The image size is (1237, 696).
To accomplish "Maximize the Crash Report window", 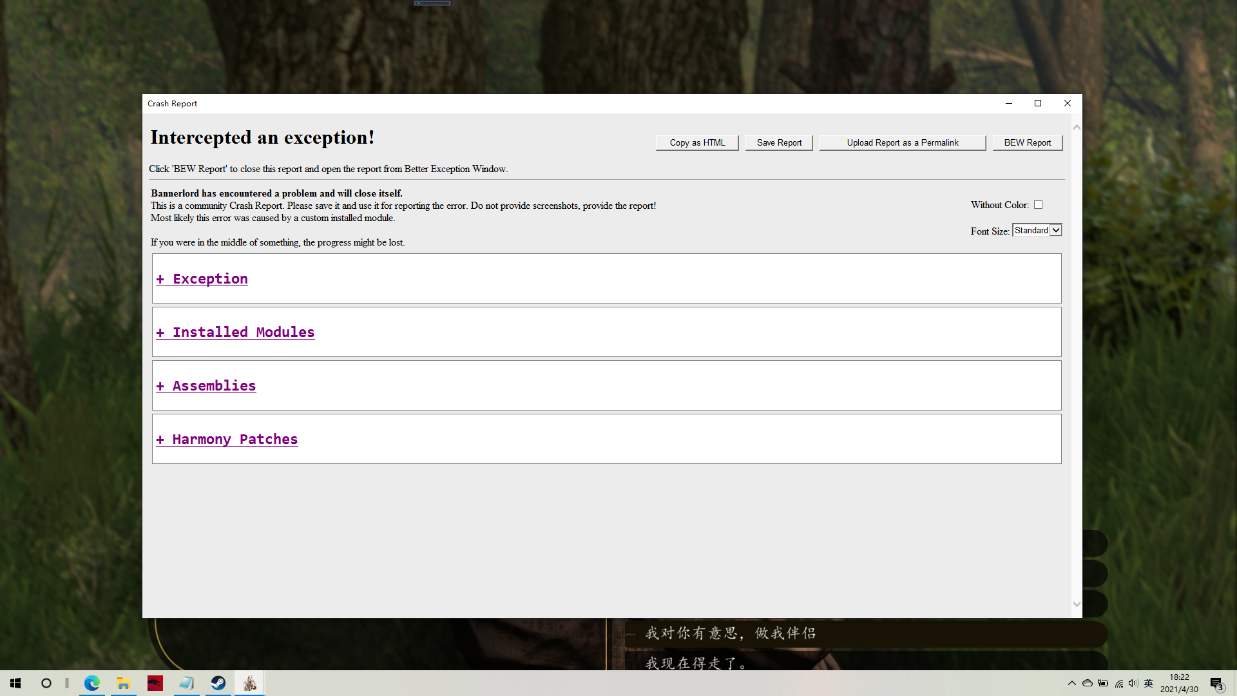I will tap(1038, 103).
